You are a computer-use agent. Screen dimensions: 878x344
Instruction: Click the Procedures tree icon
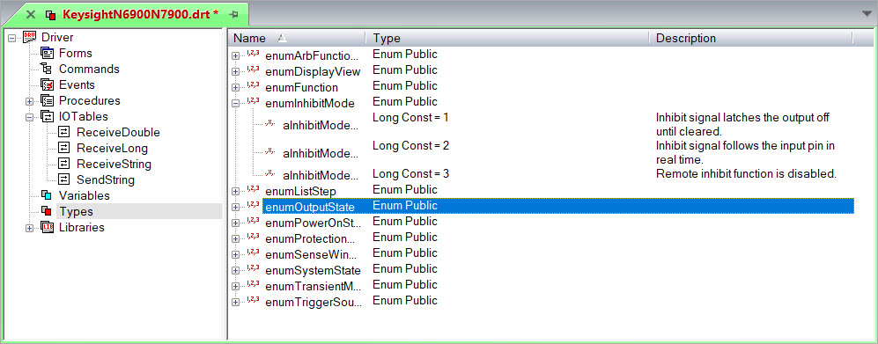[x=47, y=100]
